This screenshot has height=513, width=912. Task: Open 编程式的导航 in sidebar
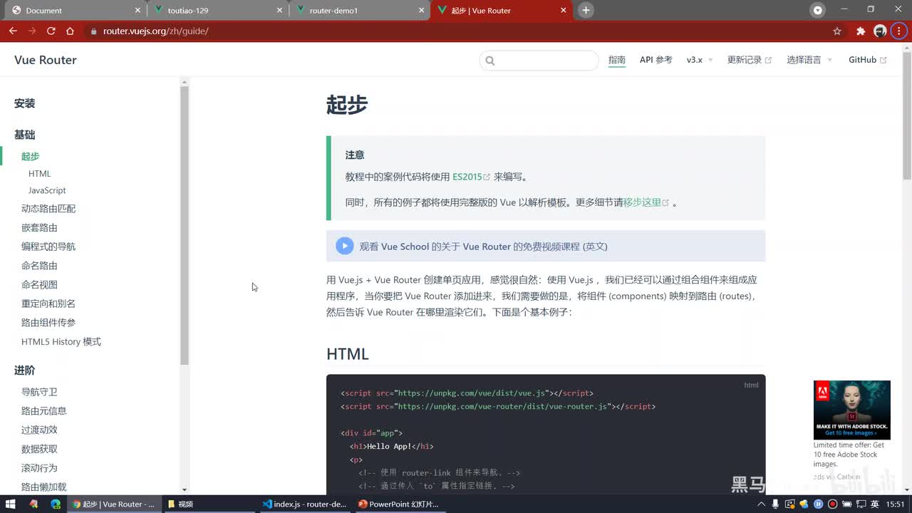point(48,247)
